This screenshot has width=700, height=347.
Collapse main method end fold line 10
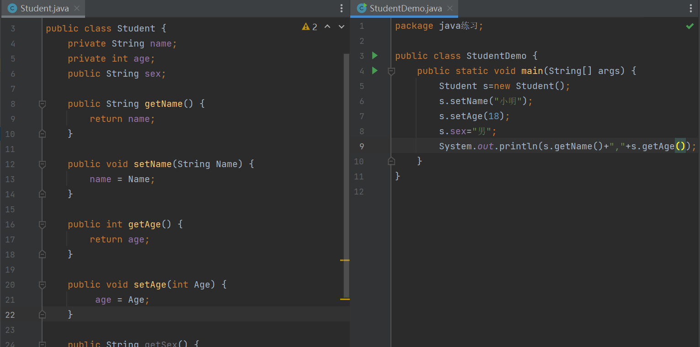pos(391,161)
